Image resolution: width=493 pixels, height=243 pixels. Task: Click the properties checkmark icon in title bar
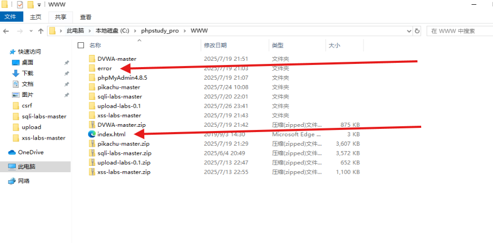pos(20,5)
